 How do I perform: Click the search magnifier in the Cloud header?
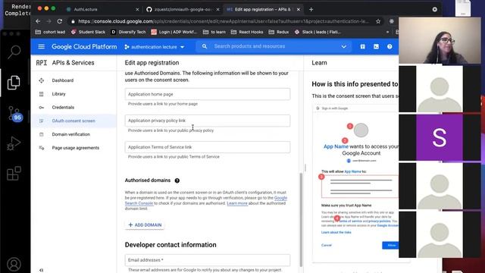[x=205, y=46]
